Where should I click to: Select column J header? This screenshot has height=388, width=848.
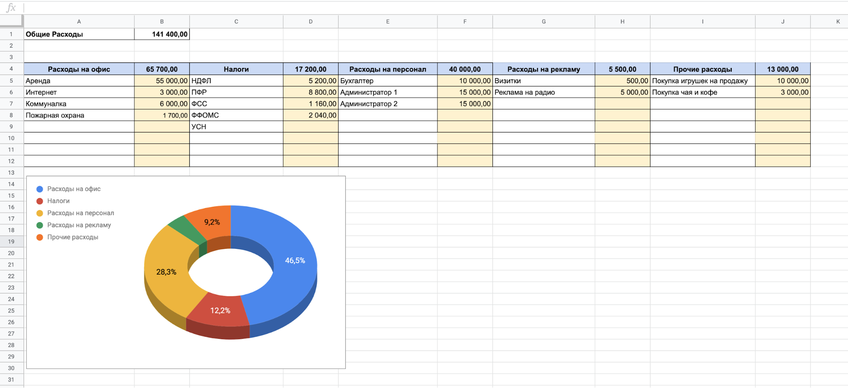pos(783,22)
